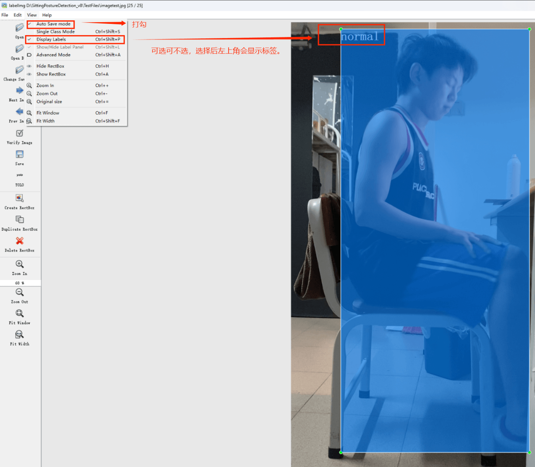Click the Zoom Out toolbar magnifier
The image size is (535, 467).
click(x=19, y=292)
